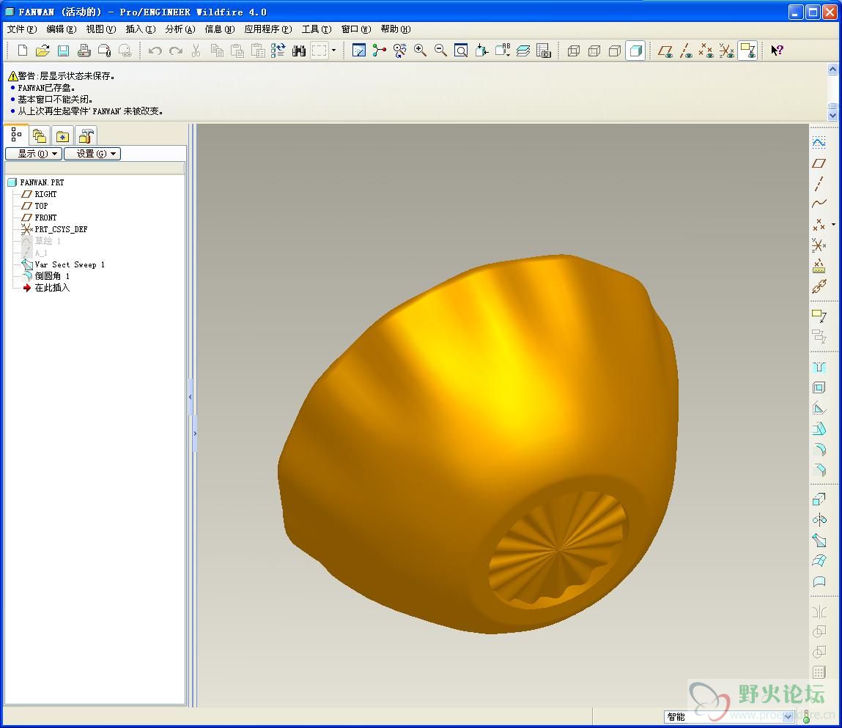Toggle datum axes display
Screen dimensions: 842x728
[686, 51]
